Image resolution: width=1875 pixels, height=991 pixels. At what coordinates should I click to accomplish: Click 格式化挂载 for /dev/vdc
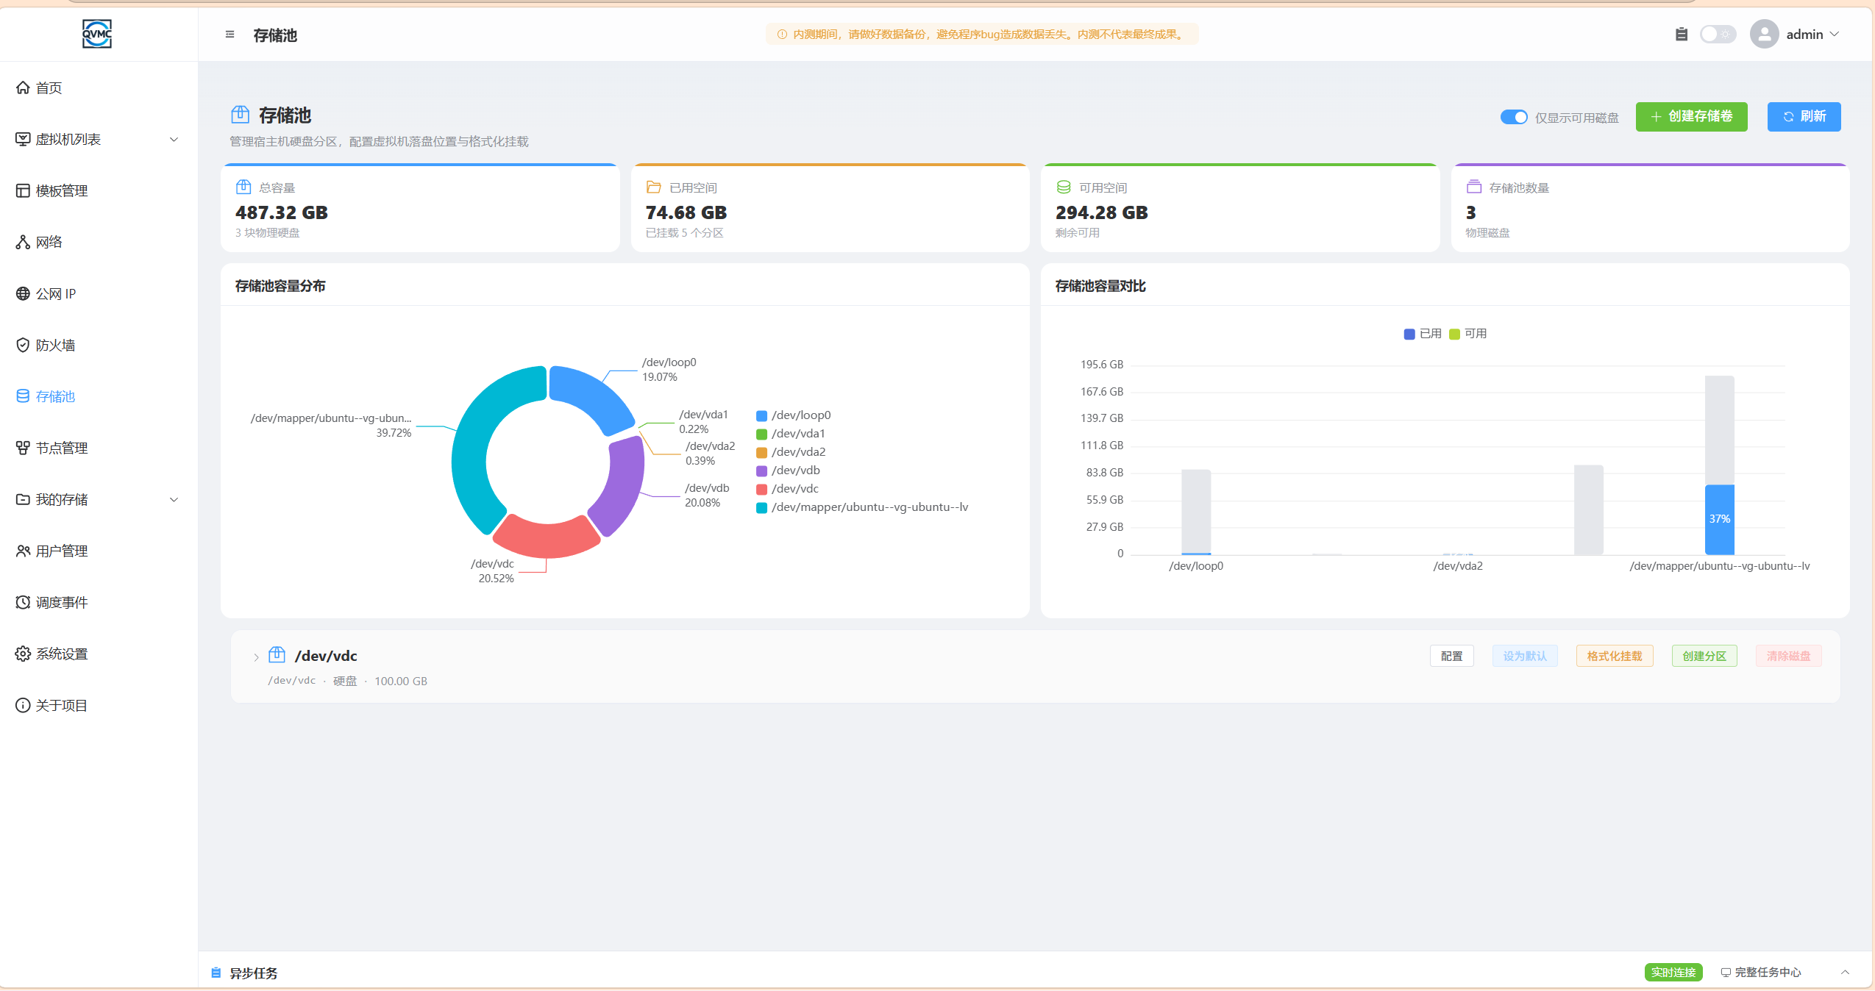click(x=1614, y=656)
